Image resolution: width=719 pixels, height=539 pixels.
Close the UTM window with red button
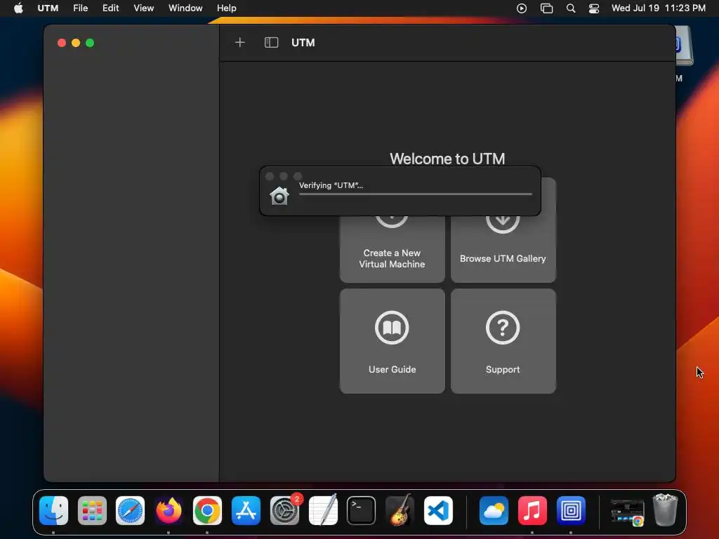[x=62, y=43]
